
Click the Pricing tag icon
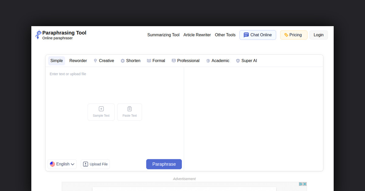[x=286, y=35]
